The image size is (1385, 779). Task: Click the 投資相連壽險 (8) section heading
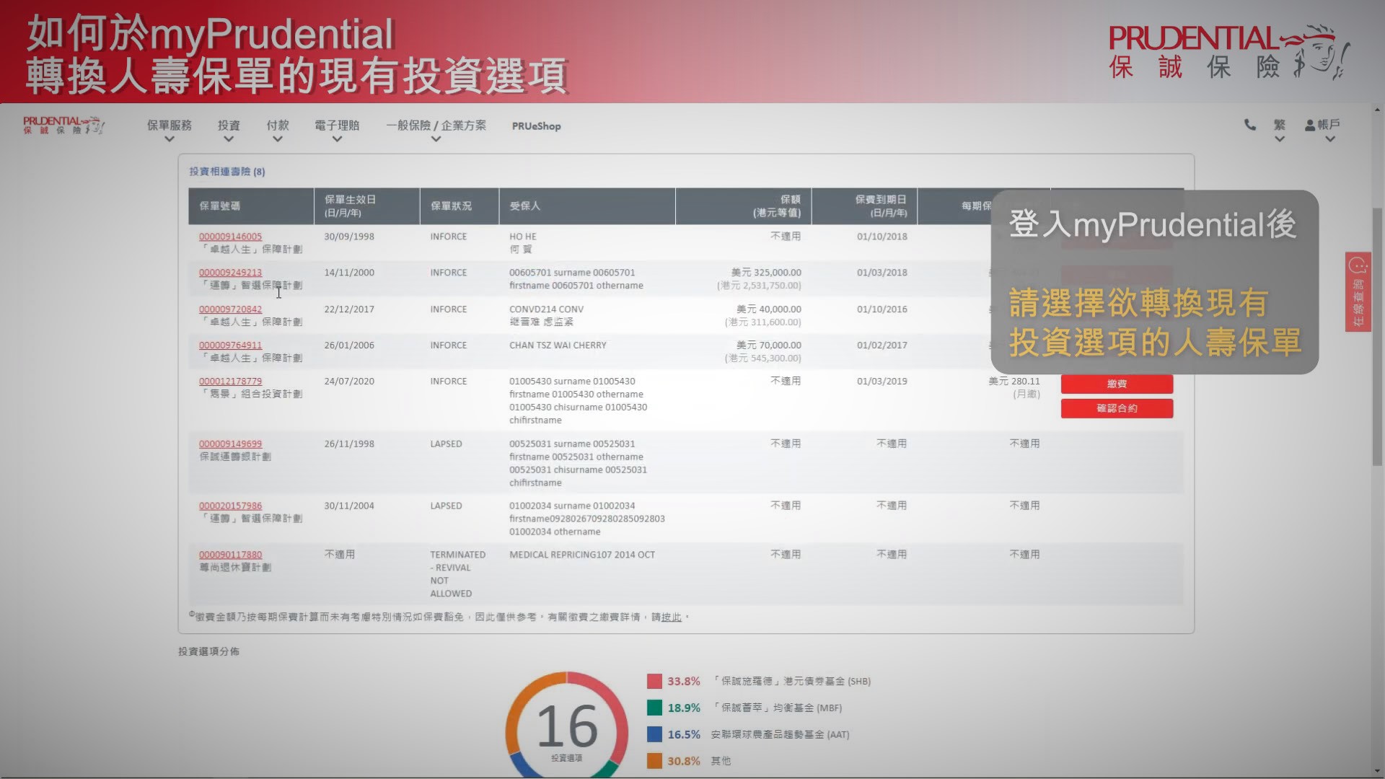coord(227,172)
